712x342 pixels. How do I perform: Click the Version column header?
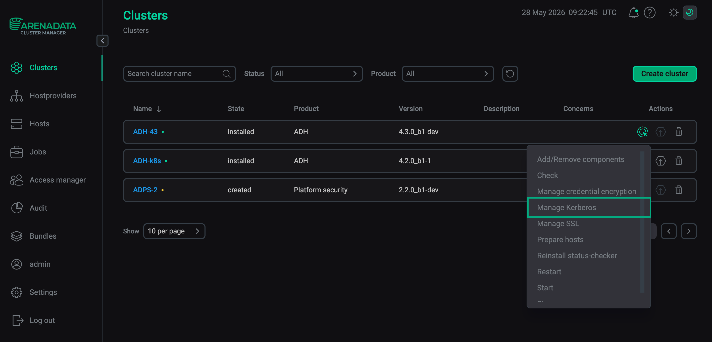tap(411, 109)
